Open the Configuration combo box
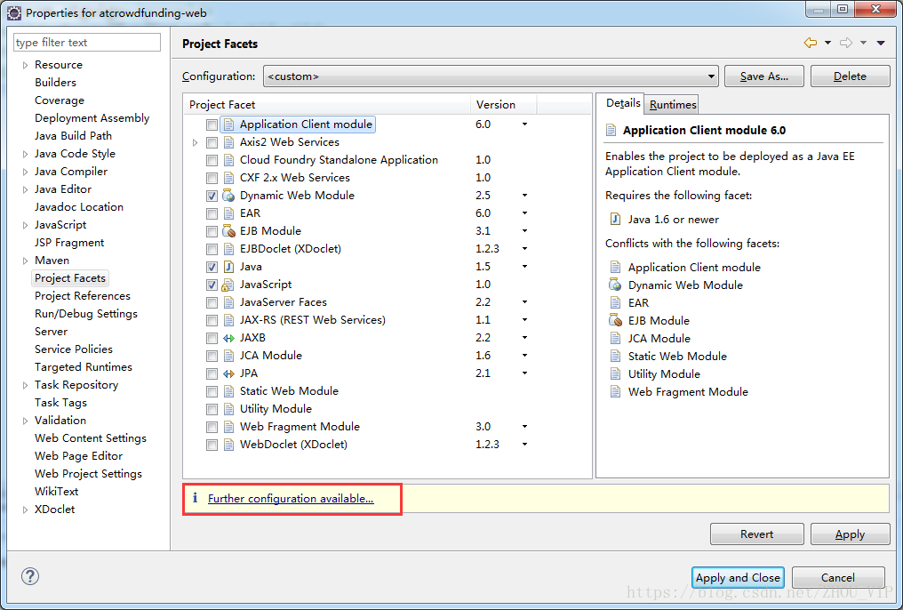 point(491,76)
